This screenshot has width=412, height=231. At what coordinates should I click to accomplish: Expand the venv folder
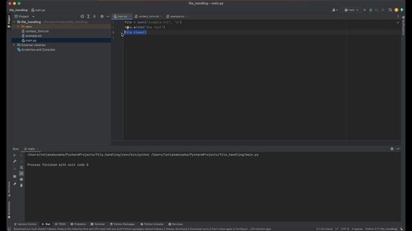pyautogui.click(x=19, y=27)
